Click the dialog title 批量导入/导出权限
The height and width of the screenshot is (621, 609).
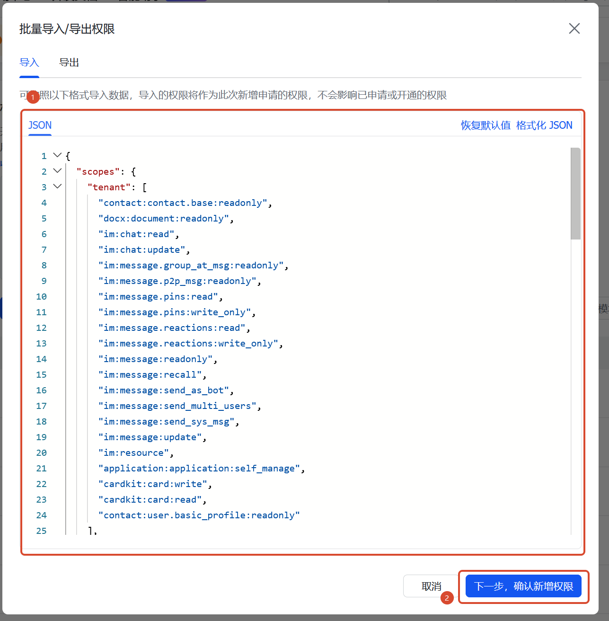67,29
